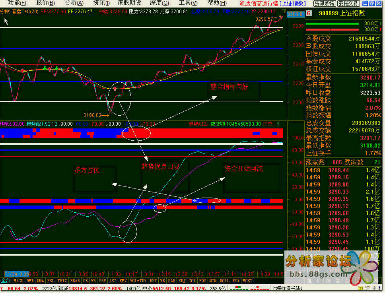The height and width of the screenshot is (293, 385).
Task: Open the 工具(V) menu
Action: [188, 3]
